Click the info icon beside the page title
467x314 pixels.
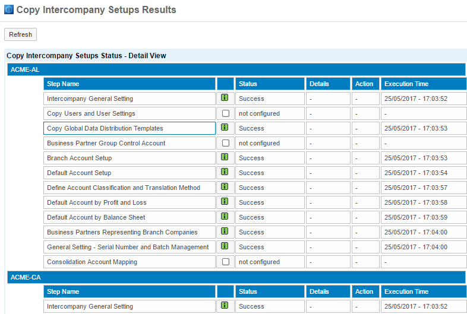pyautogui.click(x=9, y=10)
